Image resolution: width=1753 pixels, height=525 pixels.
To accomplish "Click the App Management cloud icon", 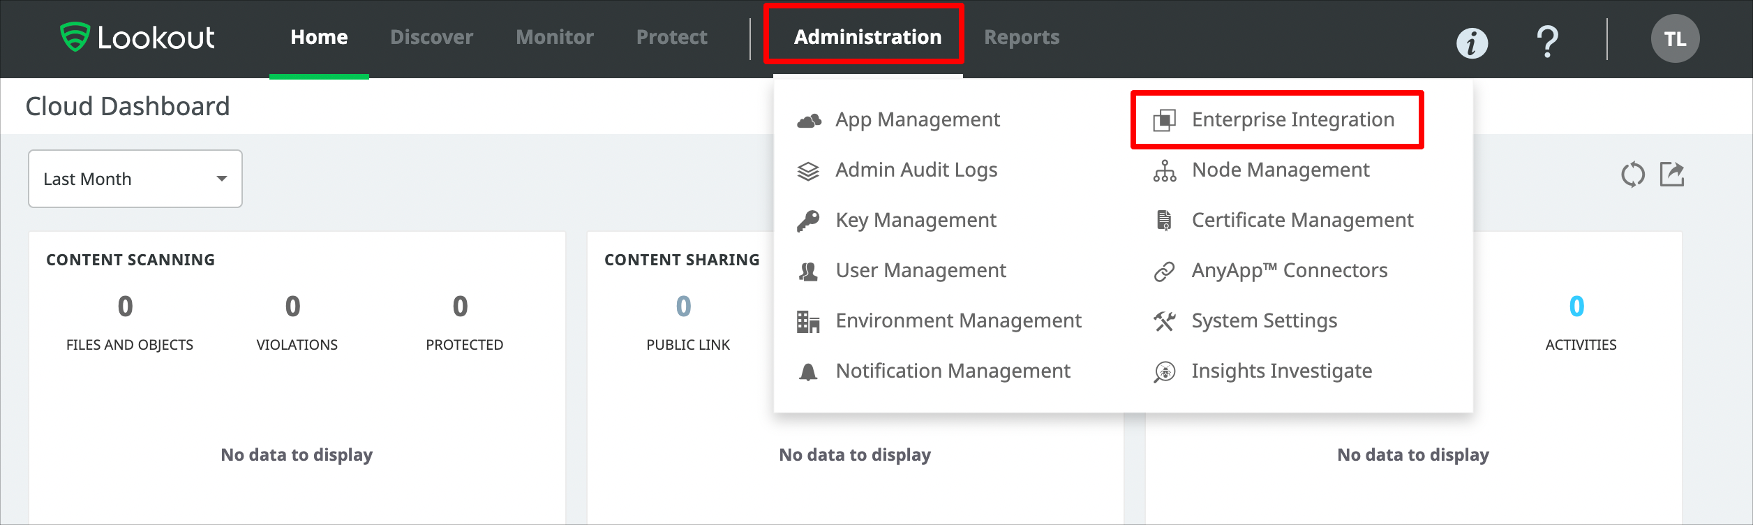I will pos(809,121).
